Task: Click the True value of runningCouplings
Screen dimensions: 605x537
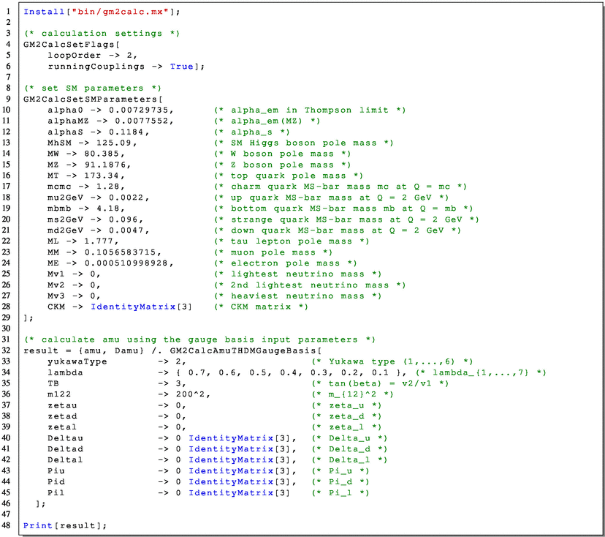Action: click(181, 66)
